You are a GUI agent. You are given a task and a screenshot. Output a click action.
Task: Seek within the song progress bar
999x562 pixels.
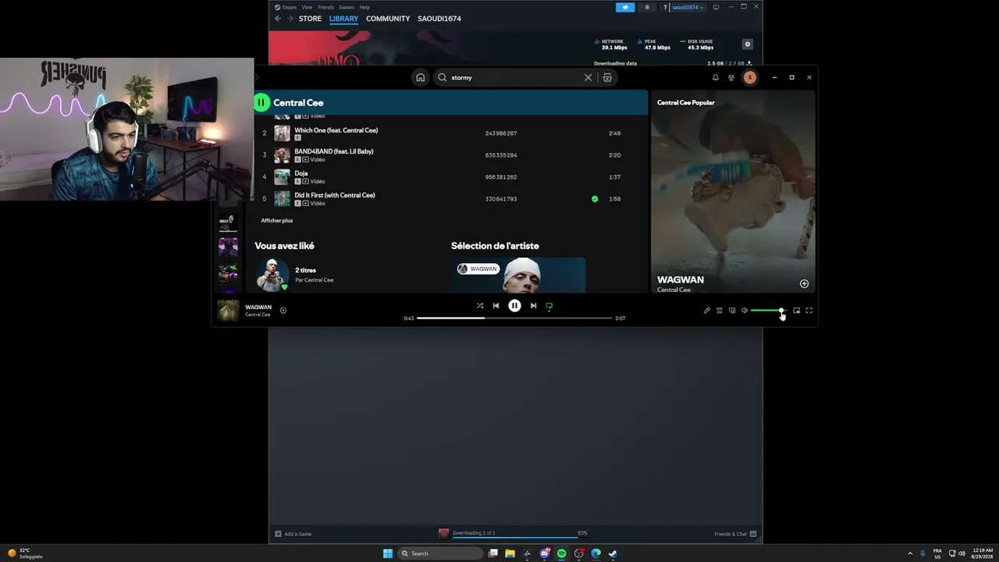(514, 318)
